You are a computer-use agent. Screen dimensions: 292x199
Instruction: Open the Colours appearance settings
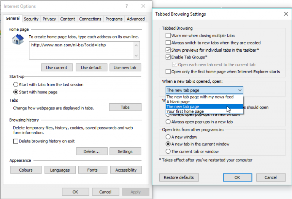pyautogui.click(x=26, y=170)
